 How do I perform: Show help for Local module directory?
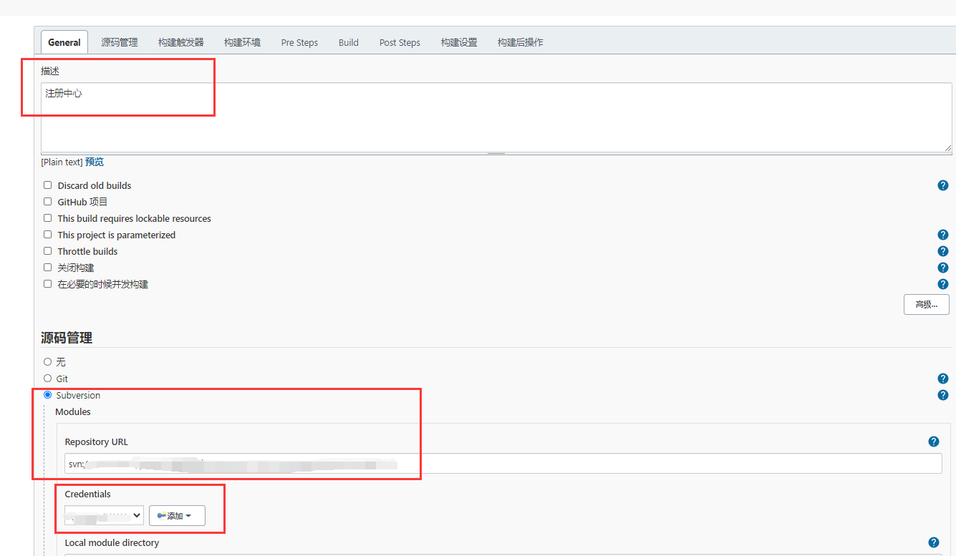pyautogui.click(x=933, y=542)
